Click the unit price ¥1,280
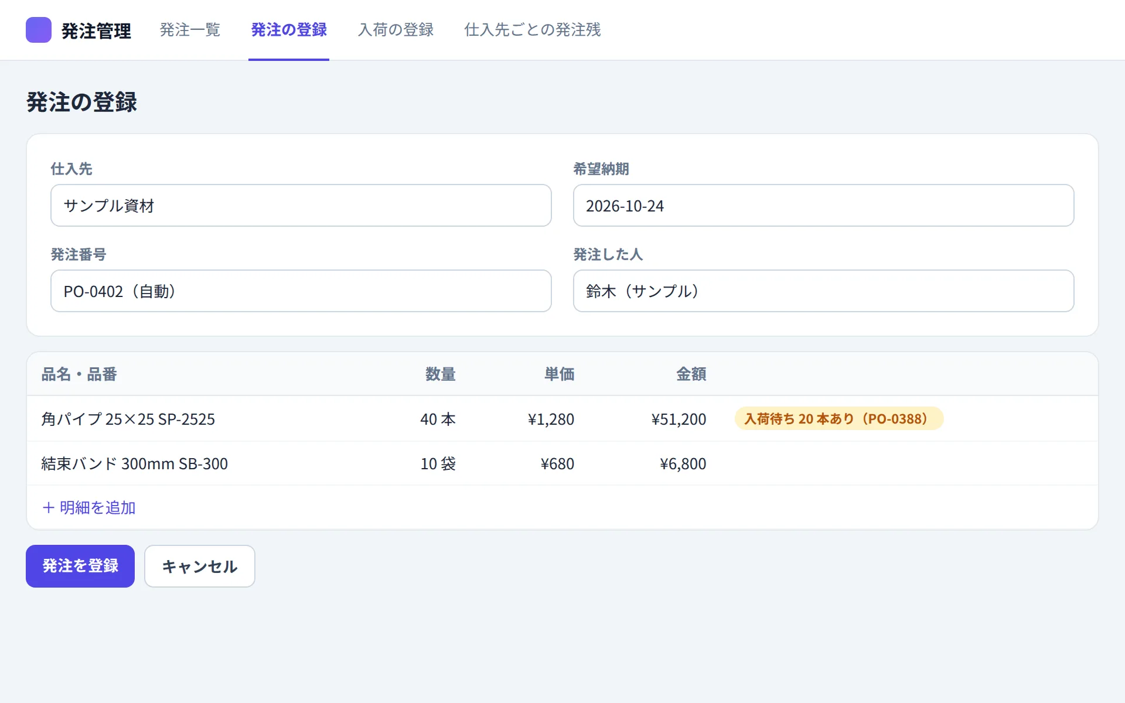Screen dimensions: 1125x703 (x=551, y=419)
